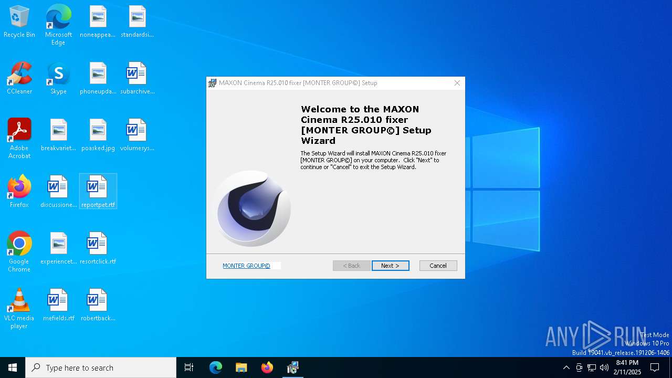Open File Explorer from the taskbar
This screenshot has height=378, width=672.
coord(241,367)
